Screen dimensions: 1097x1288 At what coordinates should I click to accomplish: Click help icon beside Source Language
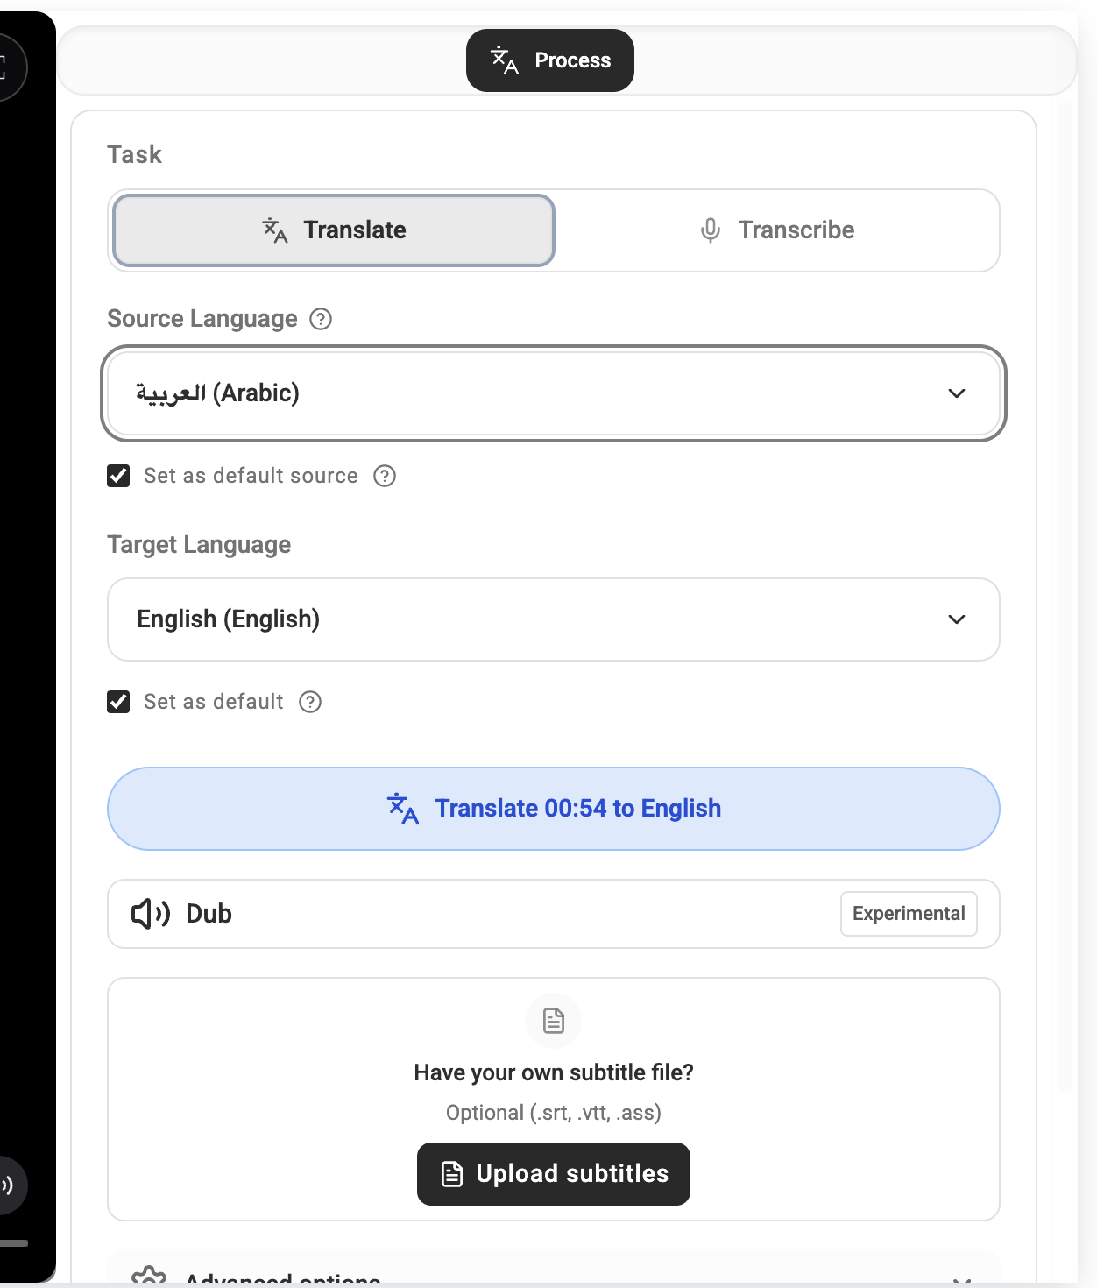321,319
